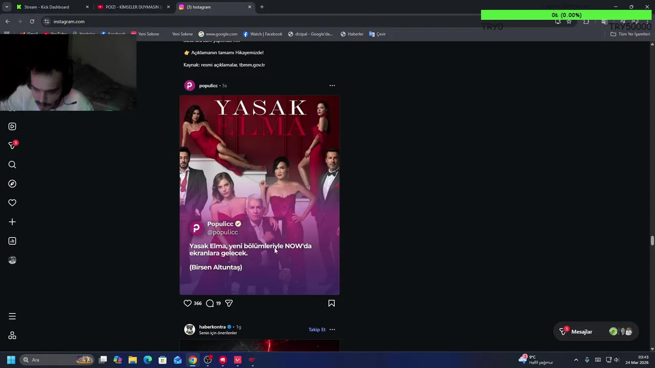Open a new browser tab
655x368 pixels.
[x=261, y=7]
